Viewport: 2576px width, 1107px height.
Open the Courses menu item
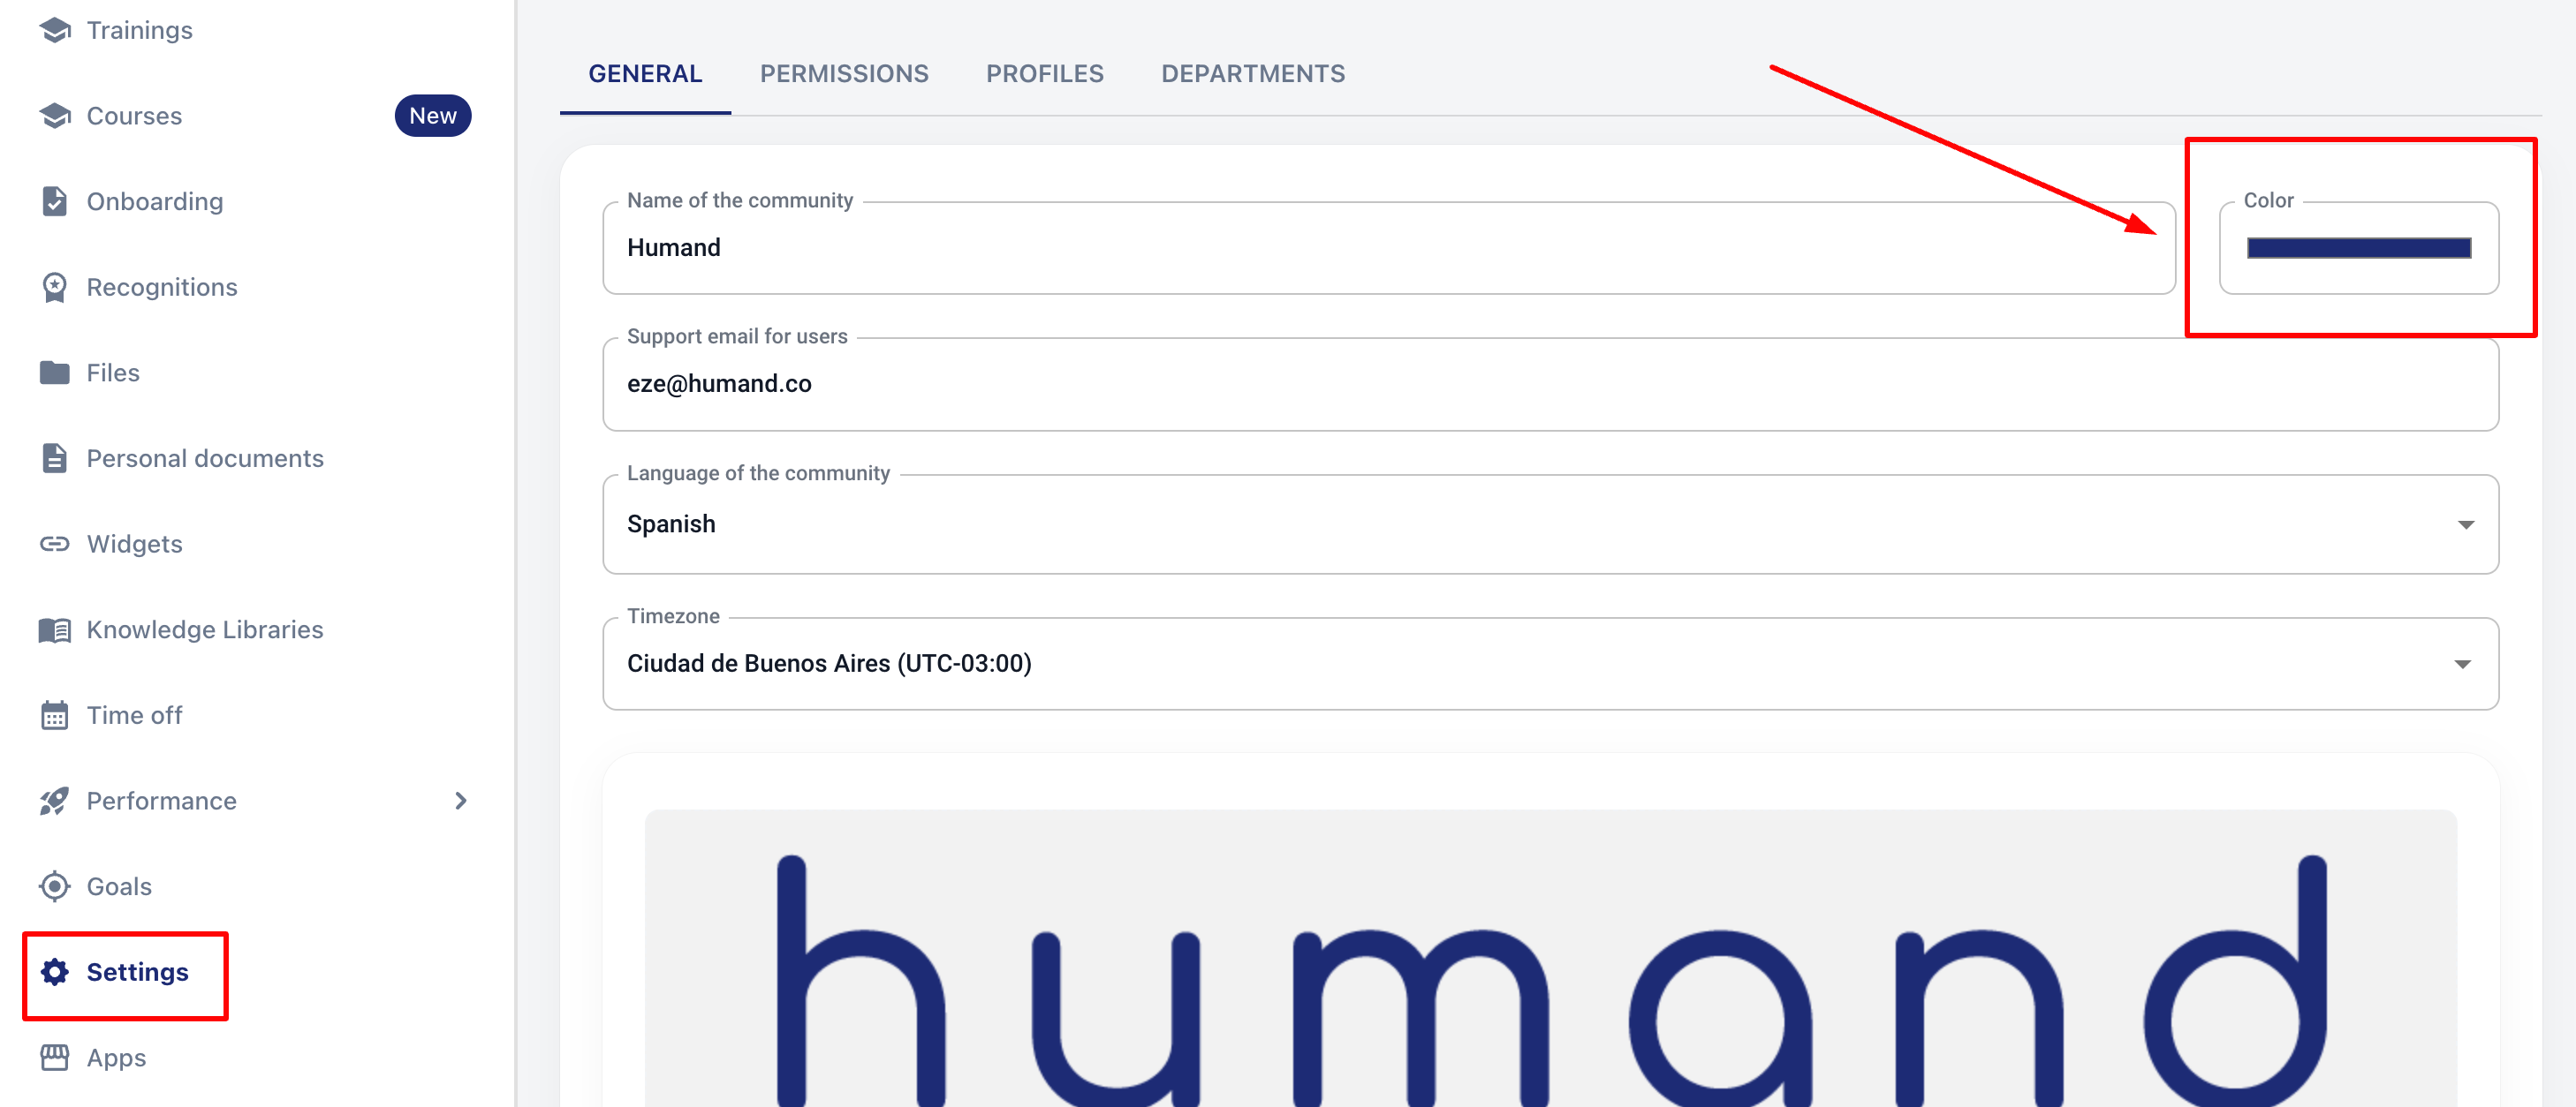134,116
